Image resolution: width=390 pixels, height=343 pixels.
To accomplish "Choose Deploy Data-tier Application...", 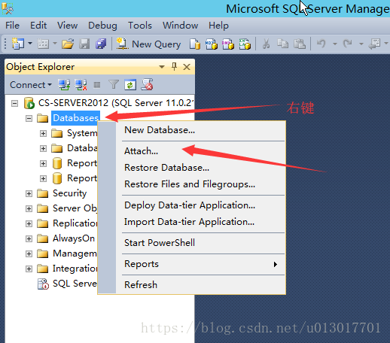I will 190,205.
